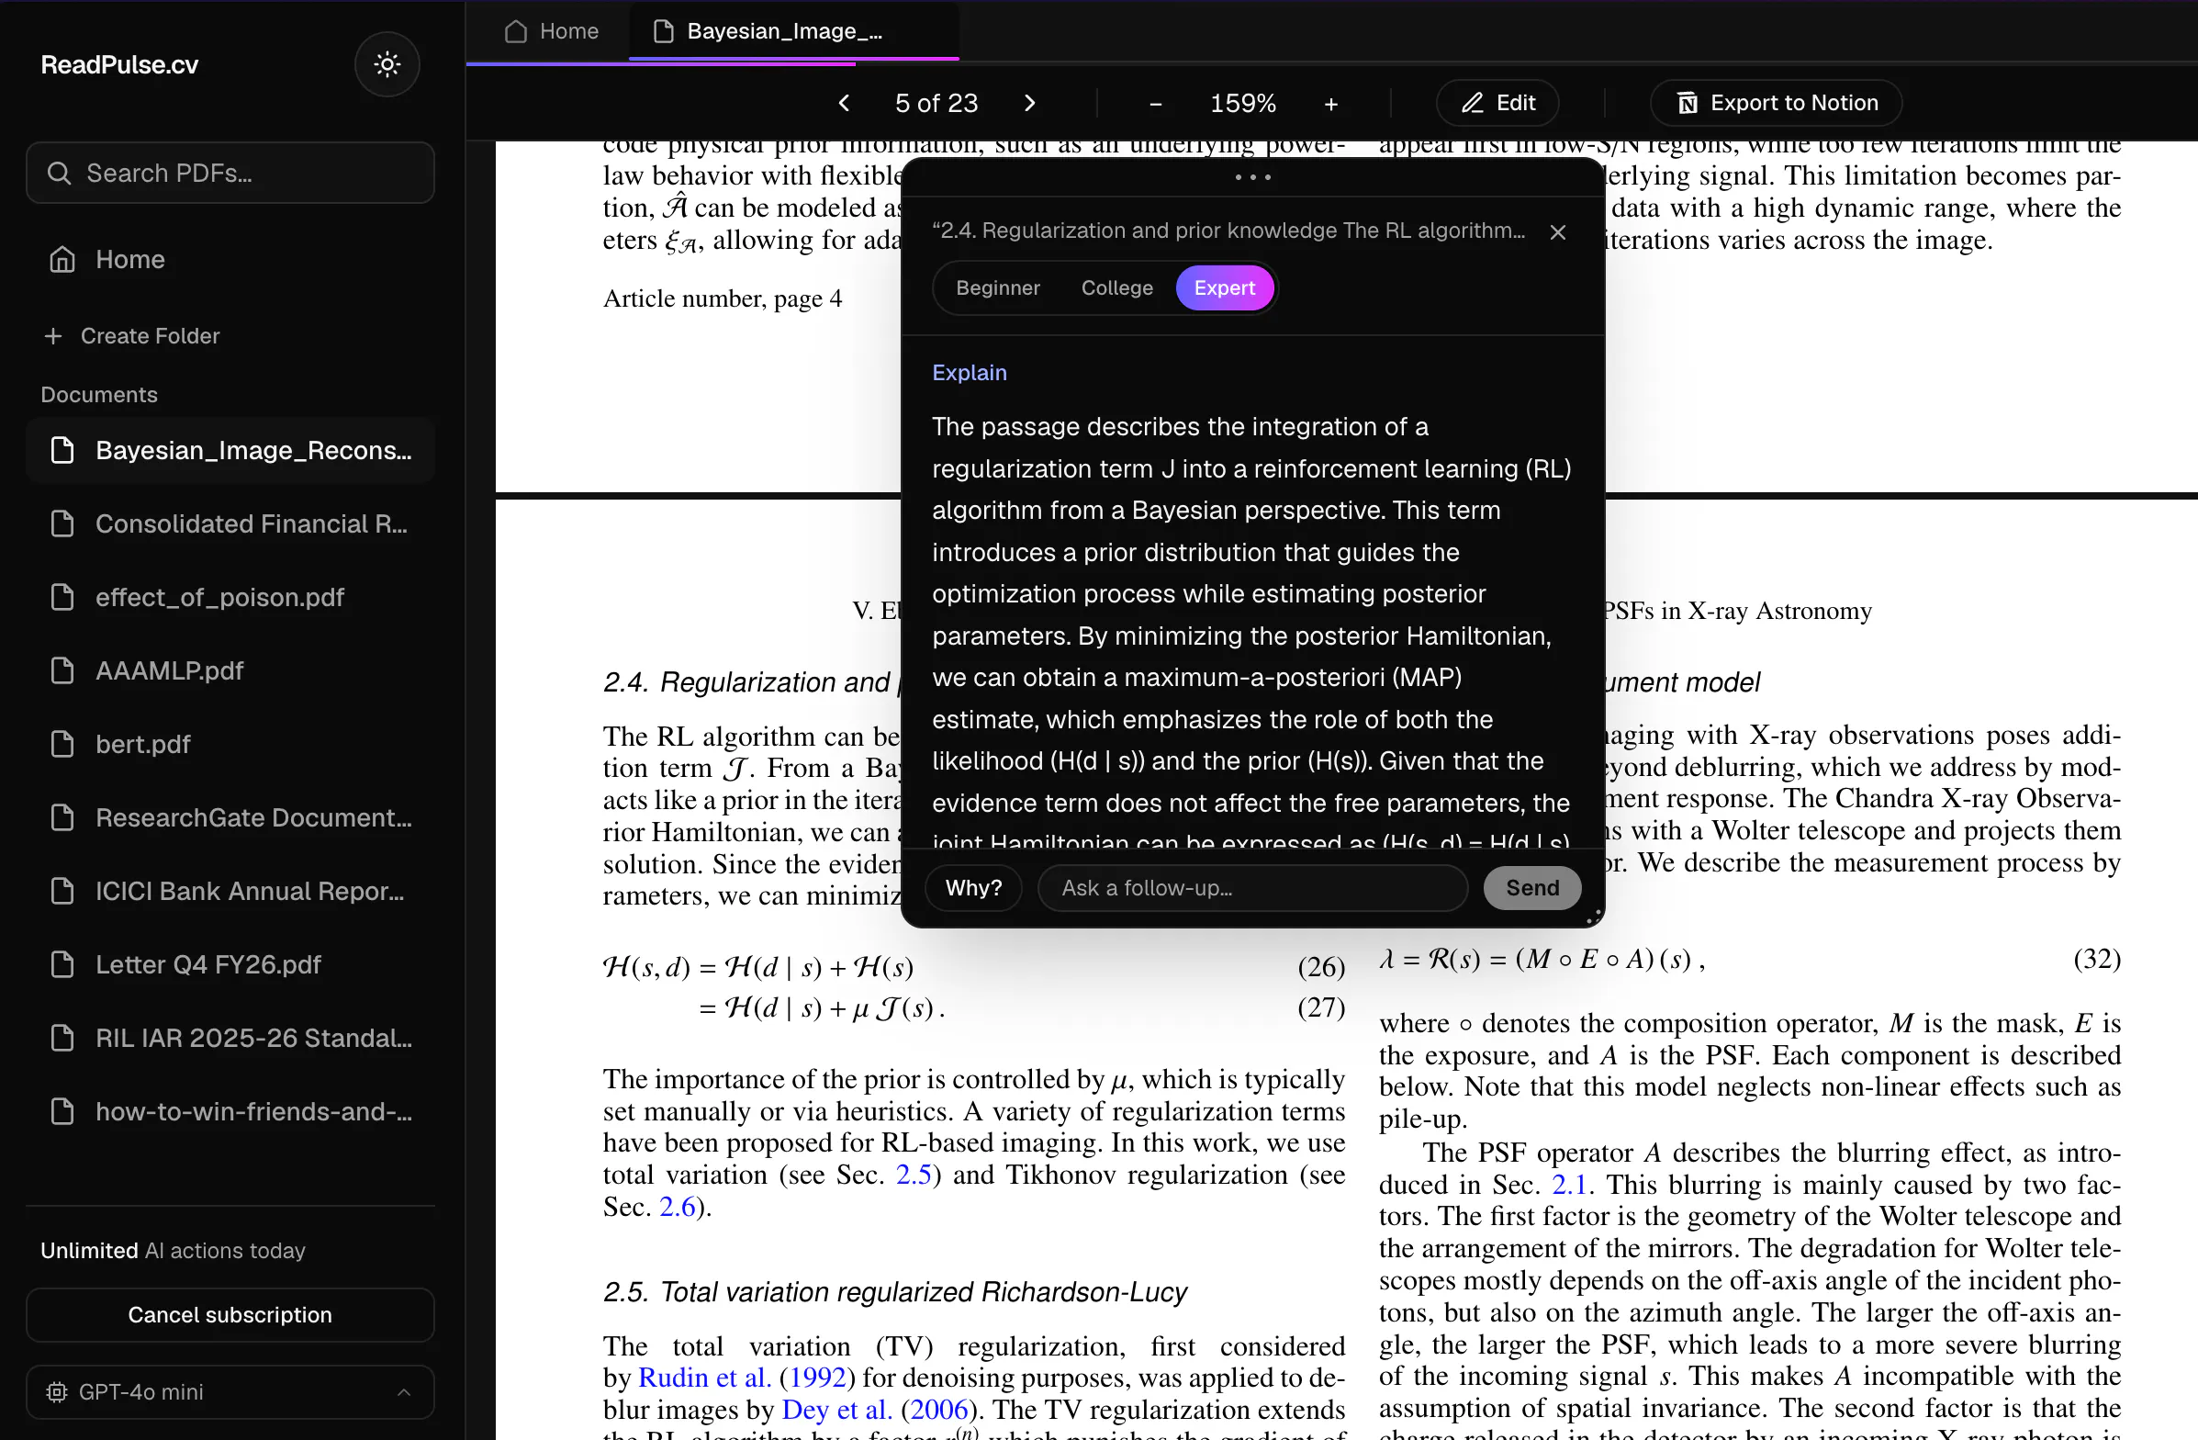Close the explanation popup with X
2198x1440 pixels.
[1558, 231]
